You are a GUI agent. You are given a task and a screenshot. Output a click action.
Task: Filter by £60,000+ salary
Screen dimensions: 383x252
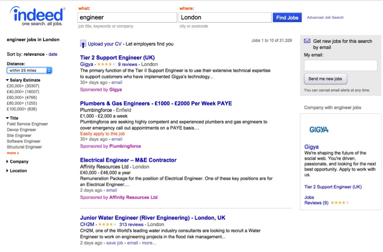tap(22, 97)
